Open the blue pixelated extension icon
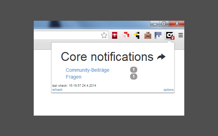Viewport: 218px width, 136px height. pyautogui.click(x=158, y=35)
